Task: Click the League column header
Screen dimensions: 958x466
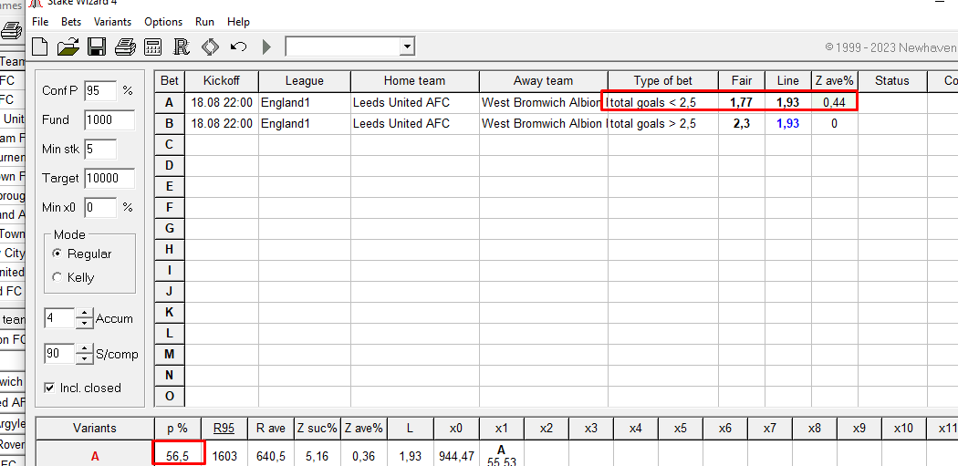Action: point(304,80)
